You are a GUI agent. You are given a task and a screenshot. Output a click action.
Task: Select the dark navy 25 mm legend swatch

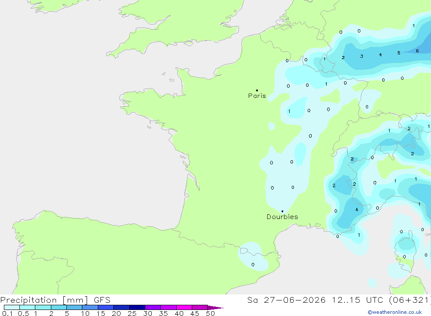point(137,307)
